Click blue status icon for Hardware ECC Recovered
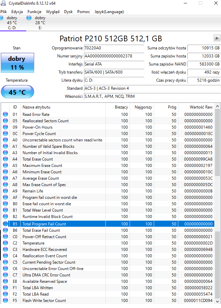Viewport: 221px width, 308px height. tap(5, 249)
